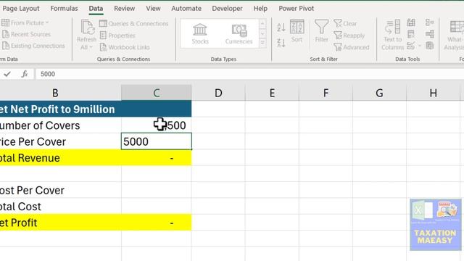Select column F header
The height and width of the screenshot is (261, 464).
tap(326, 93)
